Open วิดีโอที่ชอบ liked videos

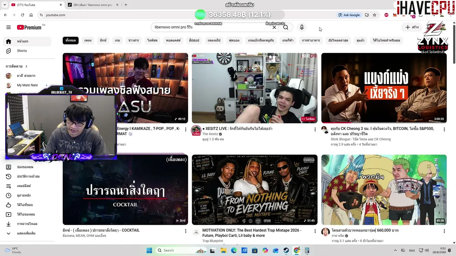[x=27, y=205]
